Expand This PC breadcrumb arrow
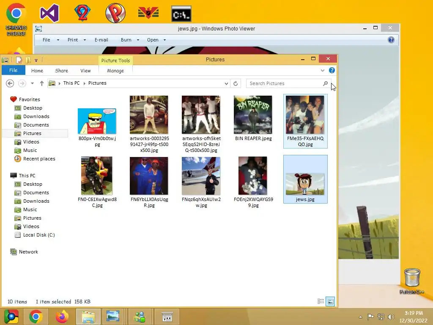The width and height of the screenshot is (433, 325). pyautogui.click(x=85, y=83)
